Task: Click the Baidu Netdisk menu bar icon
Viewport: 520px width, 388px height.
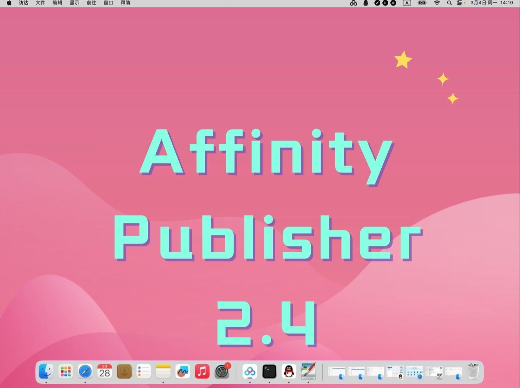Action: coord(353,3)
